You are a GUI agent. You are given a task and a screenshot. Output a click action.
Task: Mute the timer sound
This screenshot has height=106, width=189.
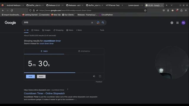(94, 76)
